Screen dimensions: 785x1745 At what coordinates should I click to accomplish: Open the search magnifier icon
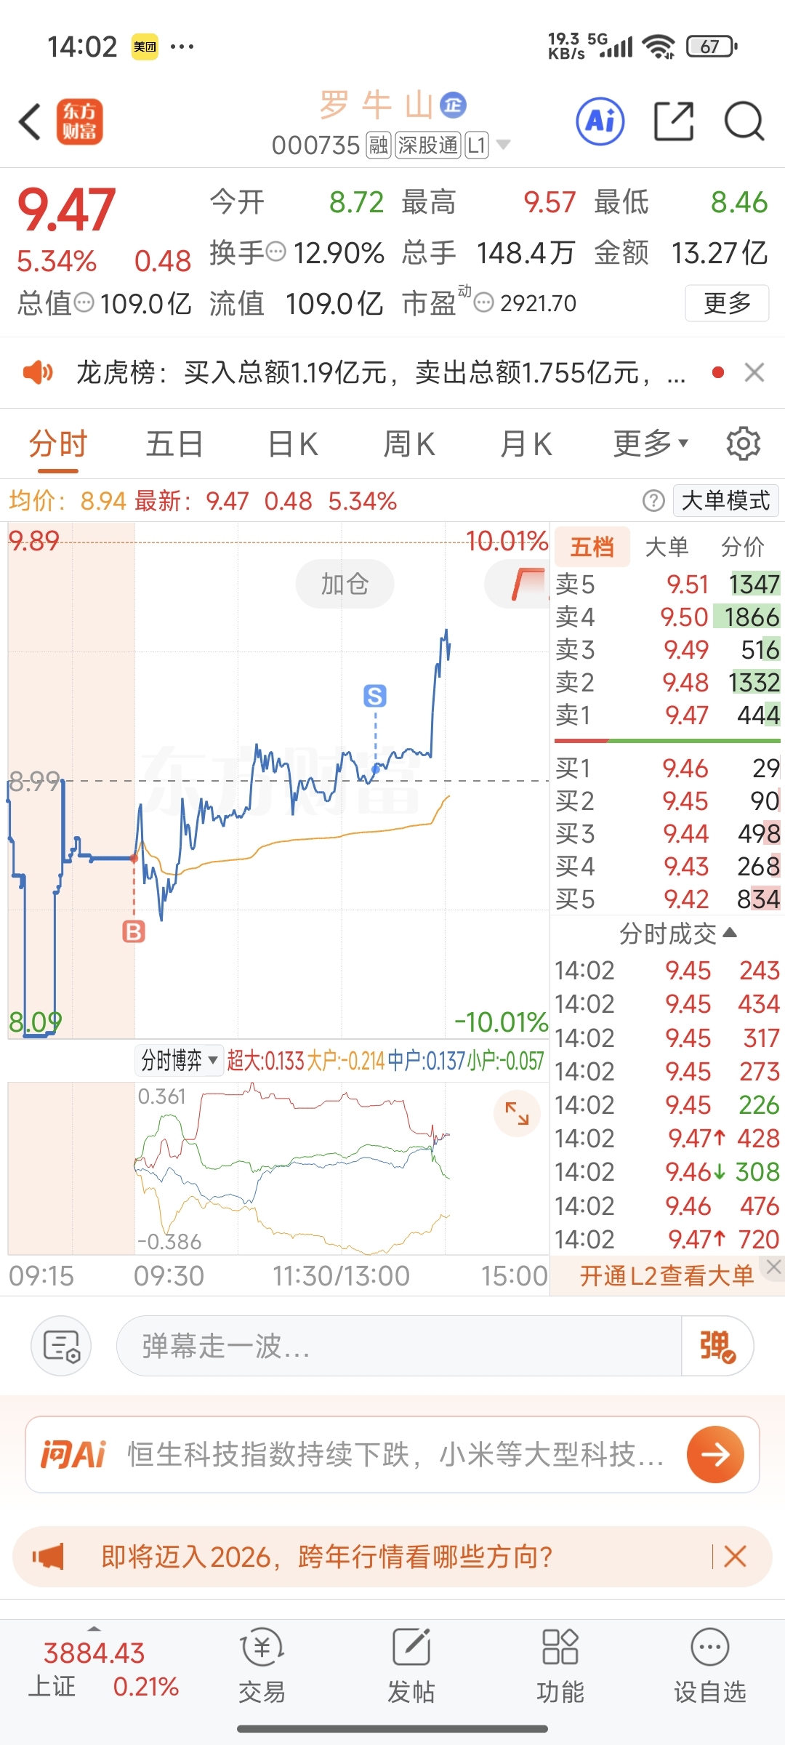coord(744,121)
